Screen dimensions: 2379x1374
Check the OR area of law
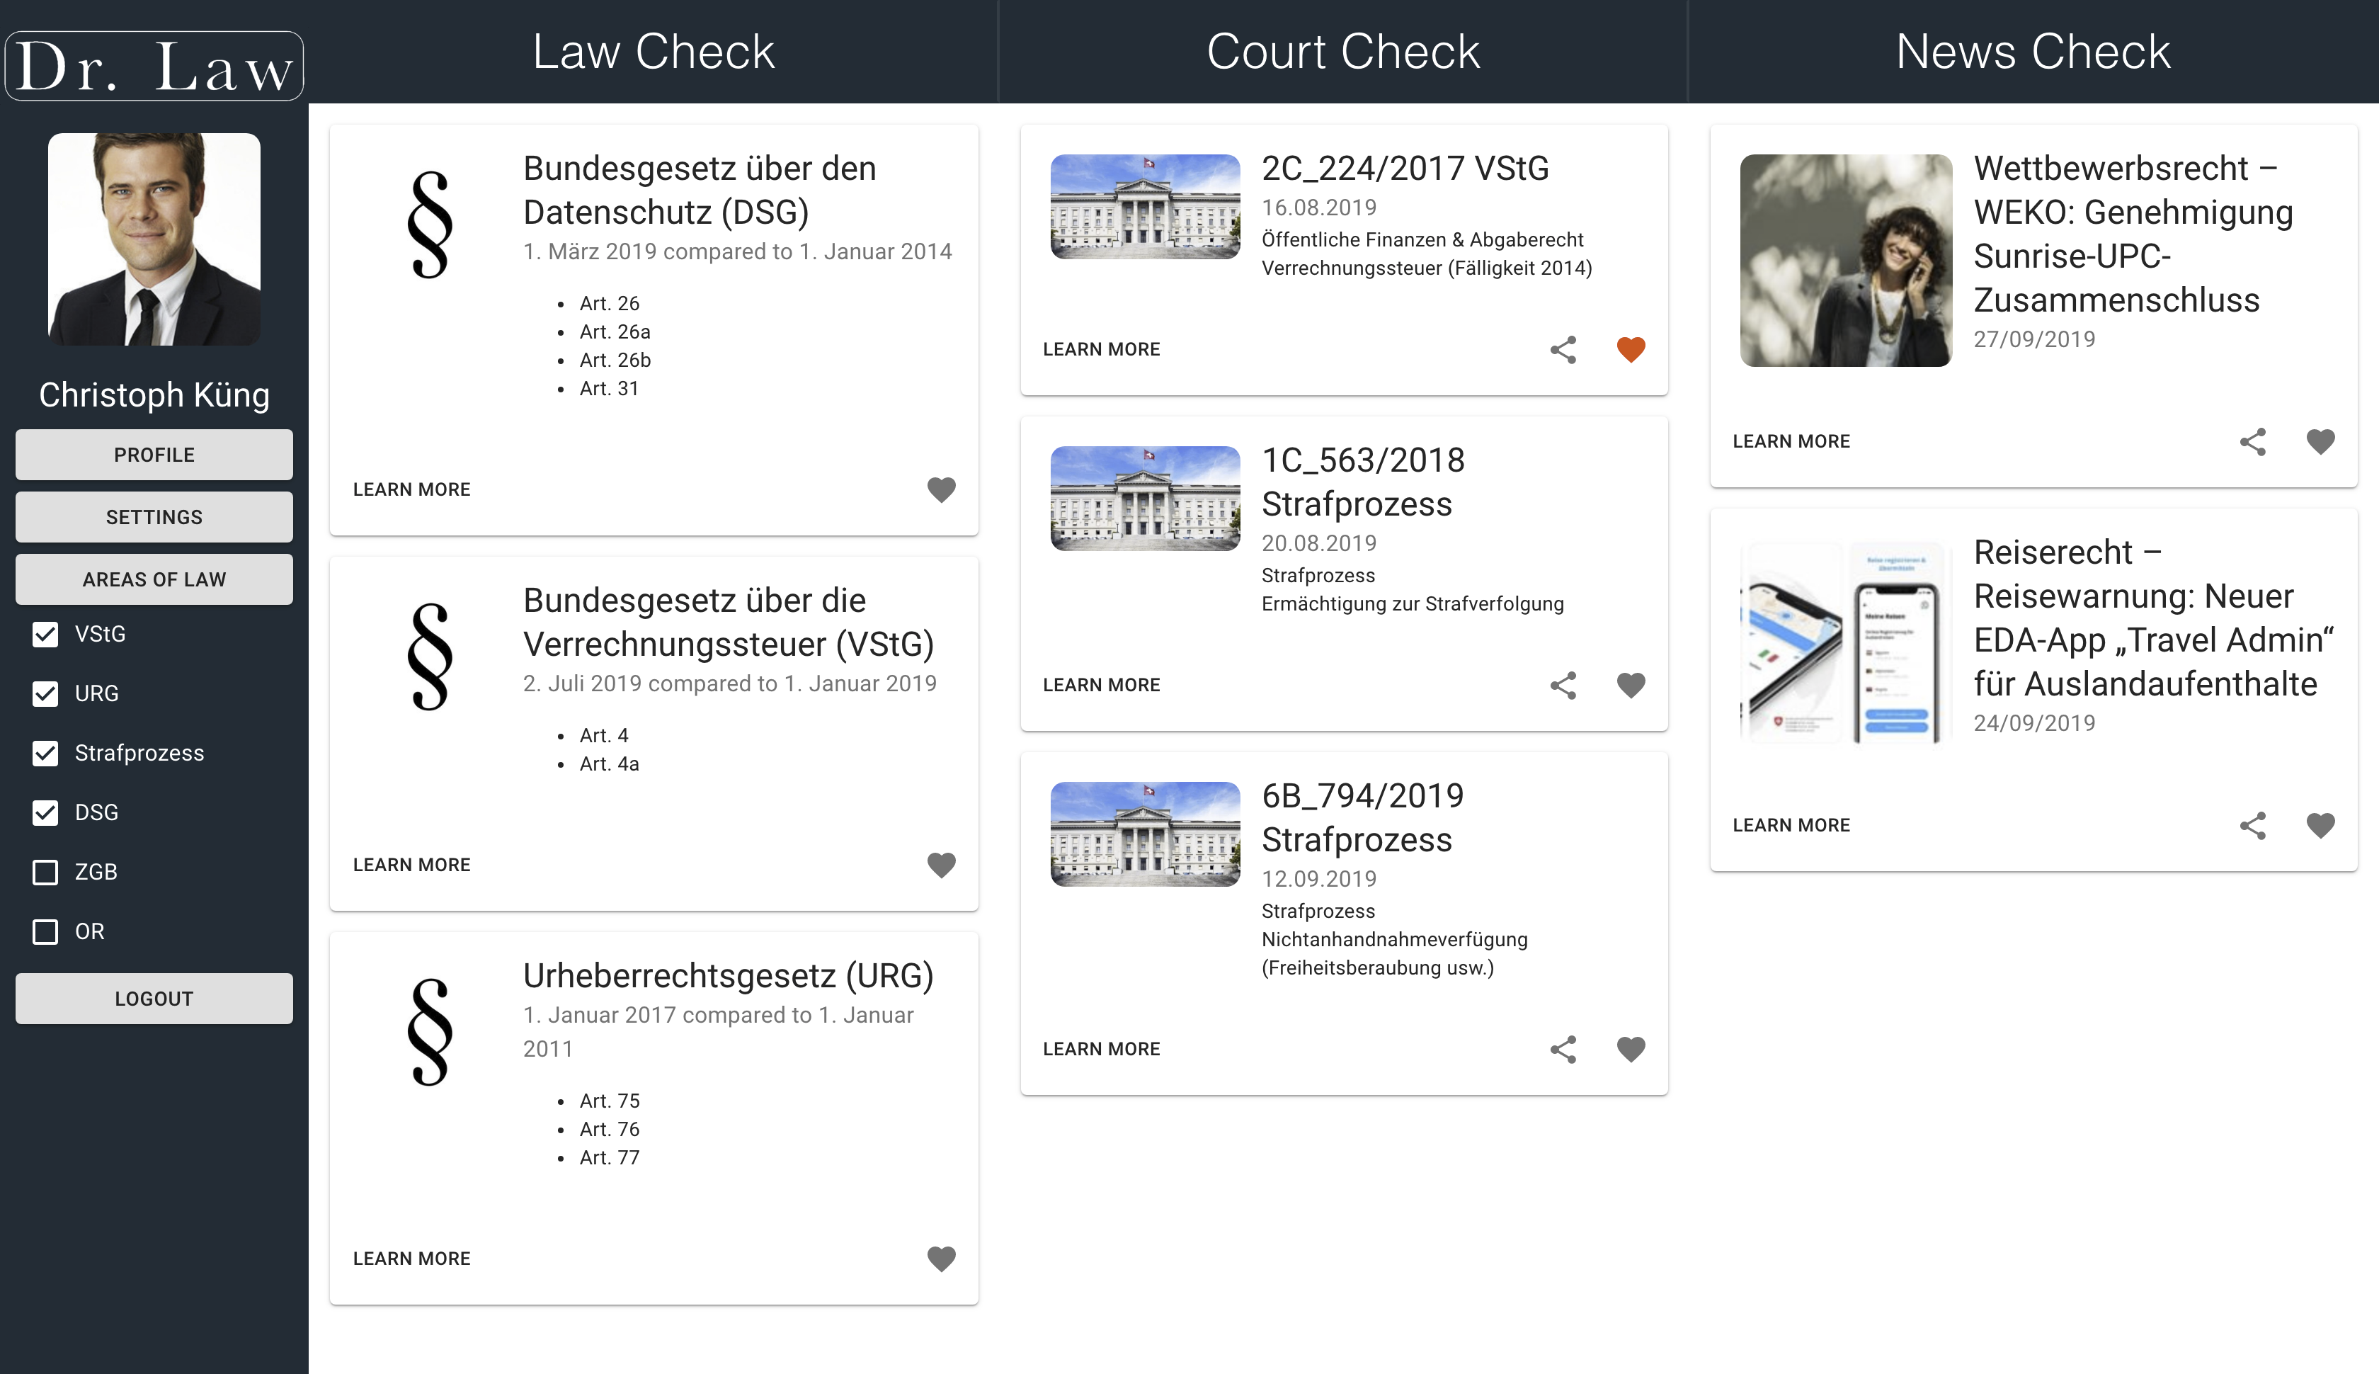click(x=45, y=931)
